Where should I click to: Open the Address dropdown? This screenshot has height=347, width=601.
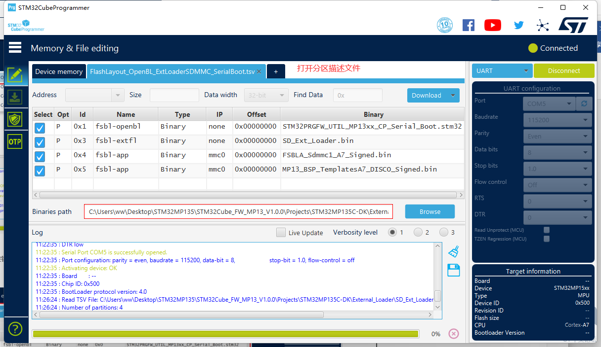pos(118,95)
